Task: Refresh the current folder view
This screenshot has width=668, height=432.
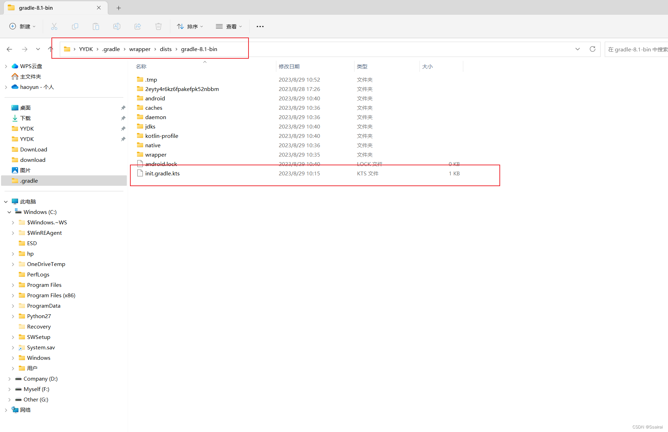Action: [593, 49]
